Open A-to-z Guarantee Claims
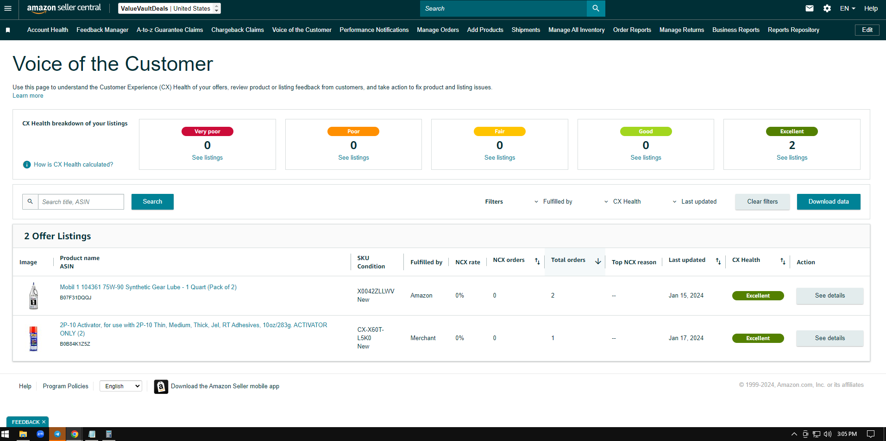 (170, 30)
